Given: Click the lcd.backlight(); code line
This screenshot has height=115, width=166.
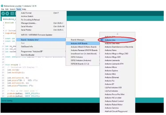Looking at the screenshot, I should [16, 72].
